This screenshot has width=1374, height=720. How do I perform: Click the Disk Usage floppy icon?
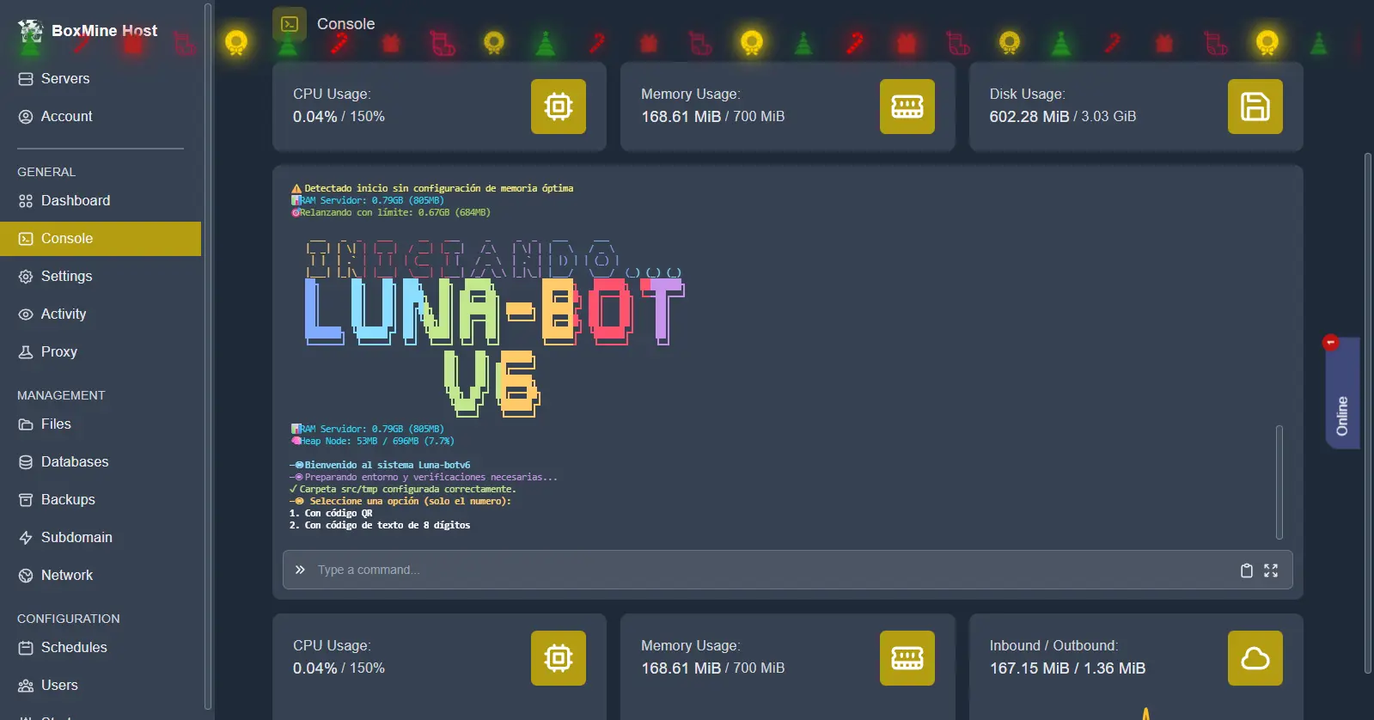click(1255, 107)
